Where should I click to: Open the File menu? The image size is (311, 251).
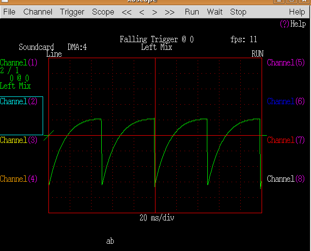(x=9, y=12)
